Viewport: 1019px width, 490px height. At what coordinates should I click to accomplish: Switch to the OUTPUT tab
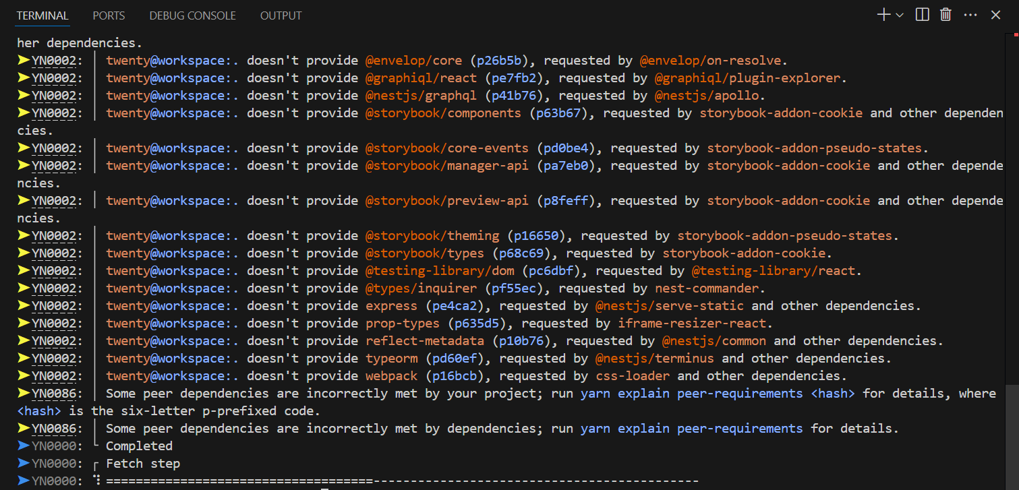(281, 15)
